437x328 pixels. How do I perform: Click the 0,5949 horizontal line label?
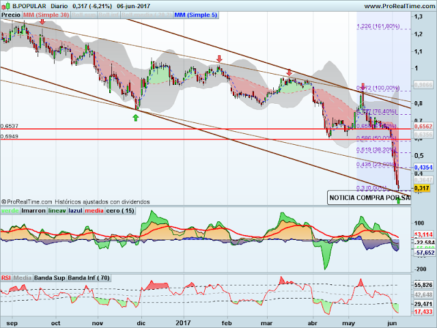tap(10, 137)
